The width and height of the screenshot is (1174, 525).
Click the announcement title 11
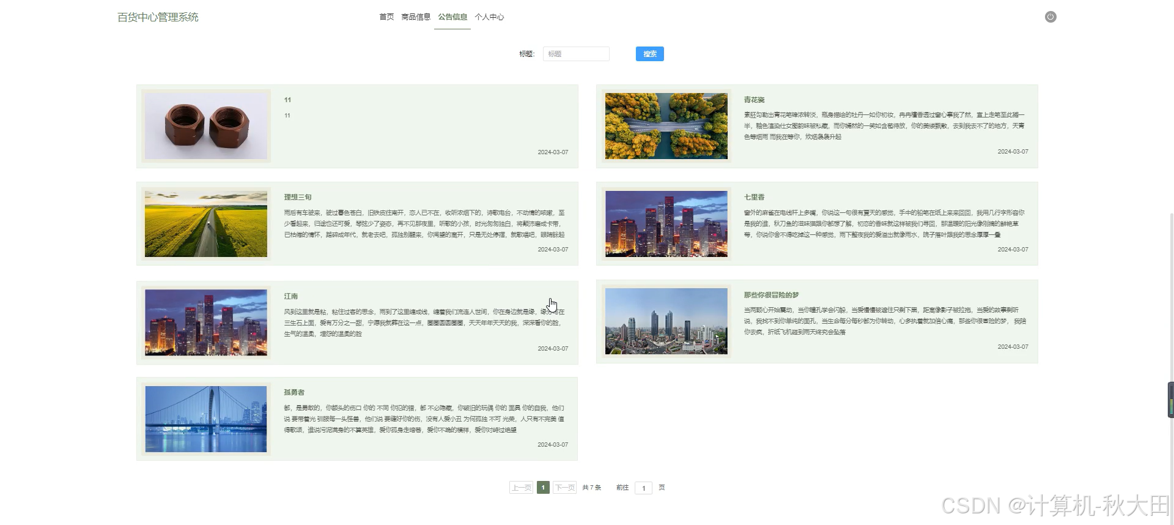[287, 100]
